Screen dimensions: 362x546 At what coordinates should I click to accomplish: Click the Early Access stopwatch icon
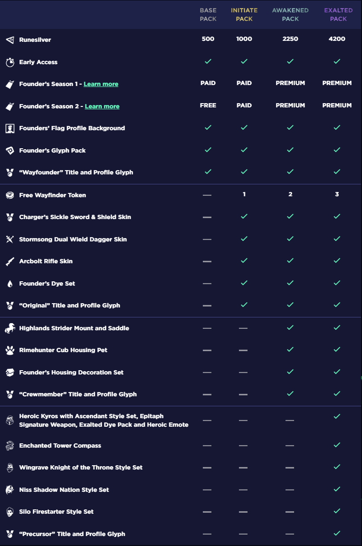10,62
